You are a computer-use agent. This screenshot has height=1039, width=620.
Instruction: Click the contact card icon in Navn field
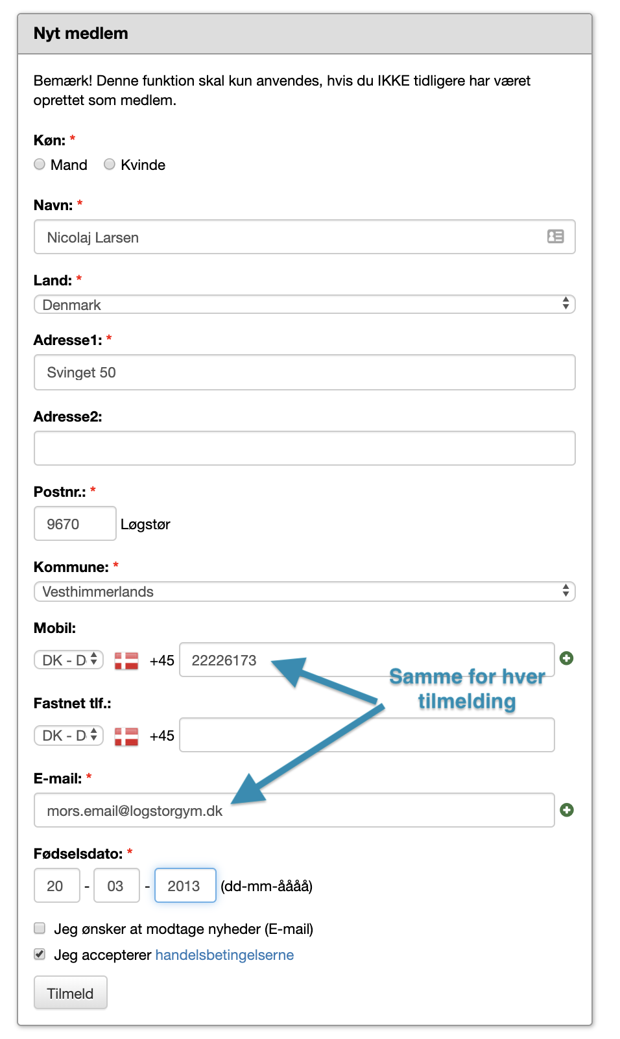555,237
